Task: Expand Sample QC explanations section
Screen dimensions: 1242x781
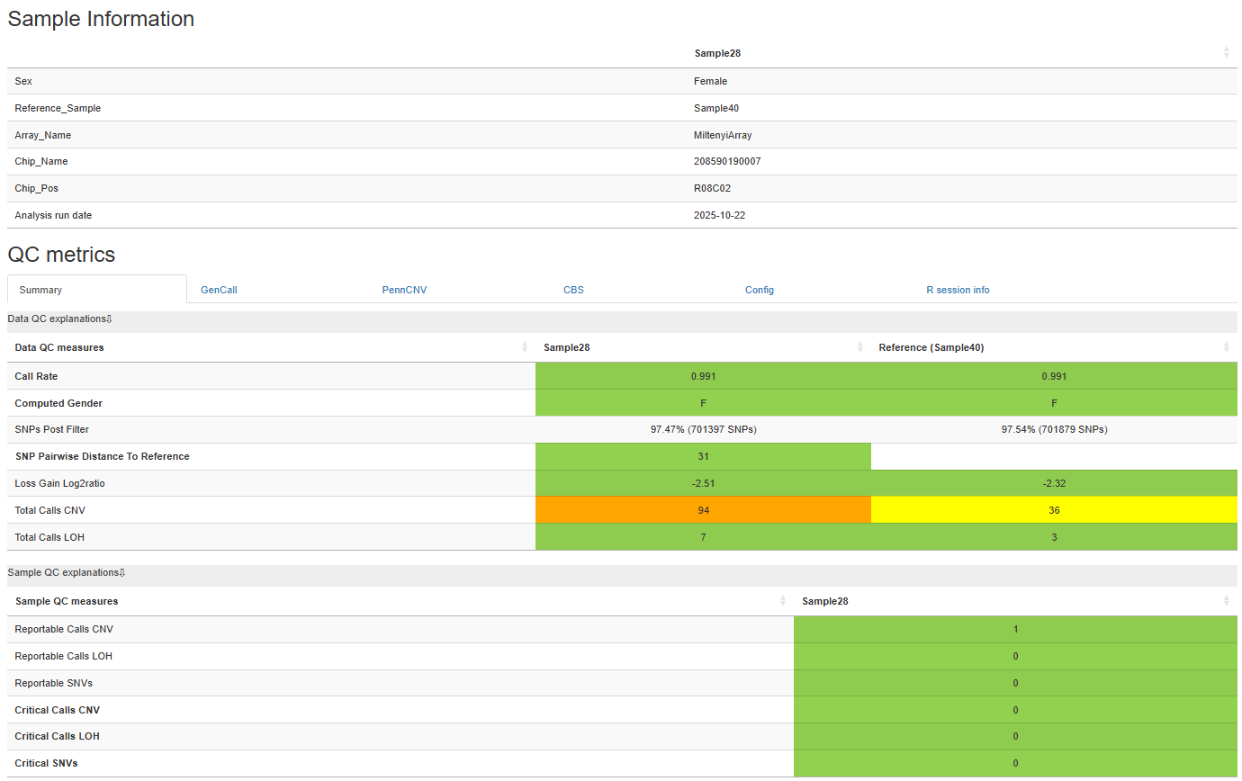Action: point(67,572)
